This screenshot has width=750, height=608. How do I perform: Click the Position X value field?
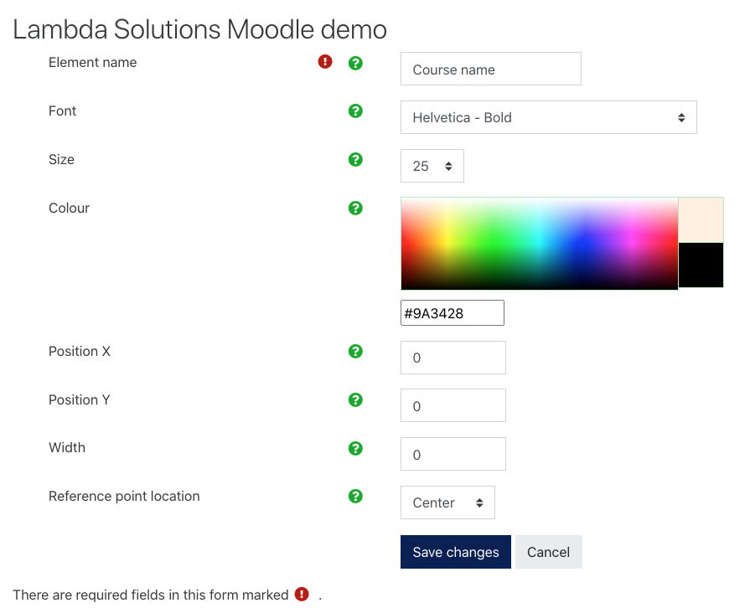(453, 358)
